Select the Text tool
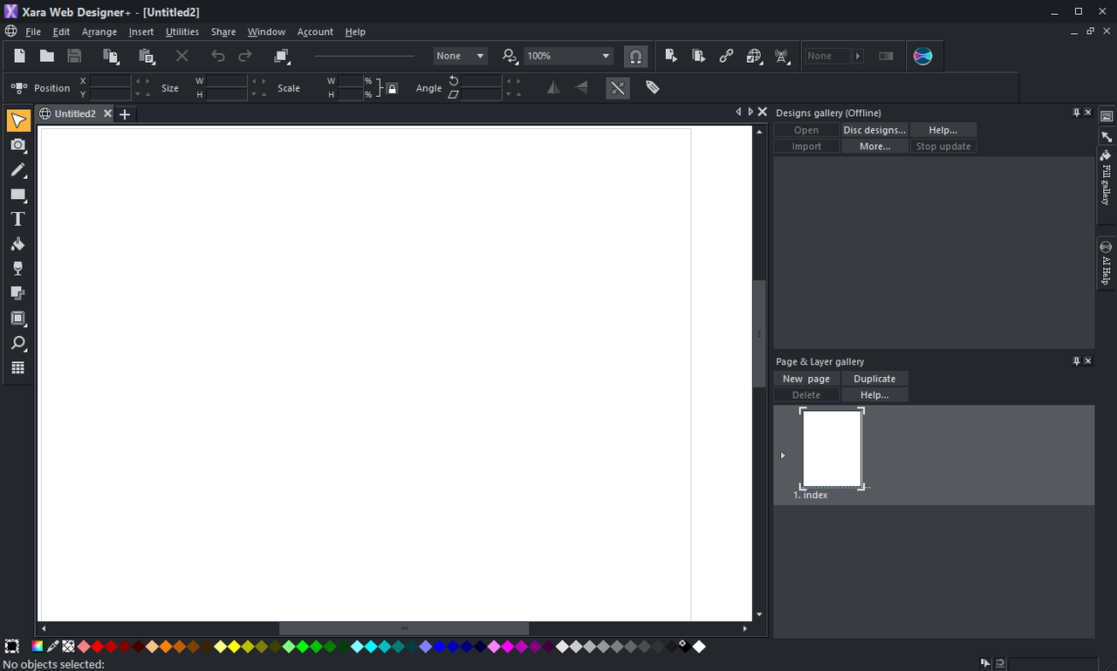The image size is (1117, 671). click(17, 219)
